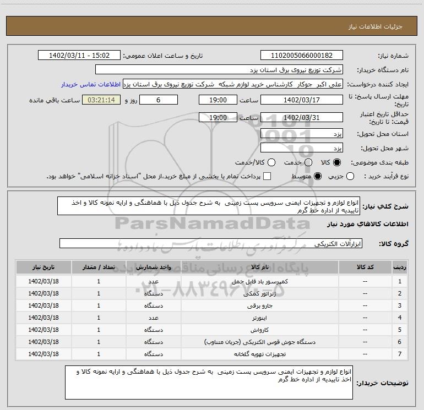
Task: Click the شهر محل تحویل field
Action: point(302,148)
